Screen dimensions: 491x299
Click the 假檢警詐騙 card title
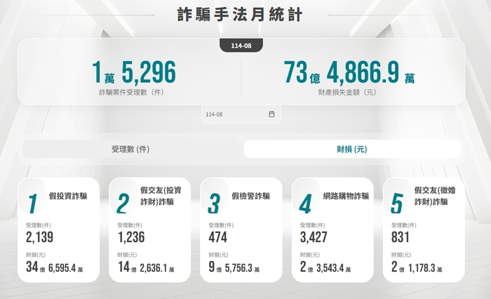tap(250, 196)
